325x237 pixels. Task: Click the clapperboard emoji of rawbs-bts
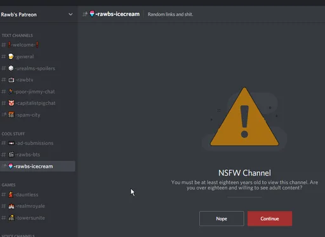pyautogui.click(x=11, y=155)
